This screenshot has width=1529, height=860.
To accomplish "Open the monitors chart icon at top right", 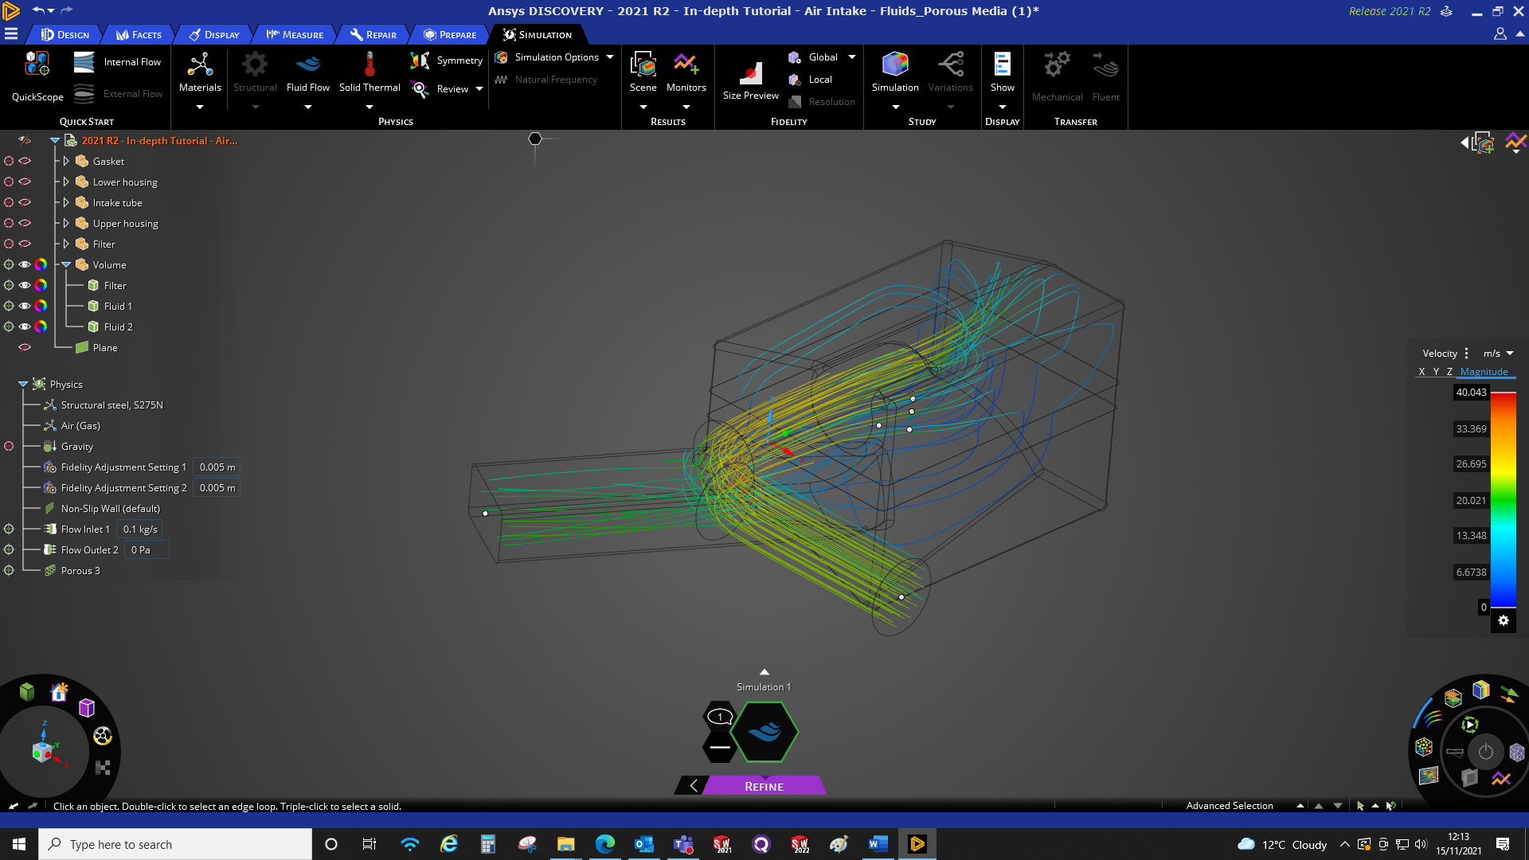I will [1515, 143].
